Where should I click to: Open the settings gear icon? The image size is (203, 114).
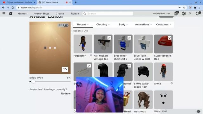[x=198, y=13]
